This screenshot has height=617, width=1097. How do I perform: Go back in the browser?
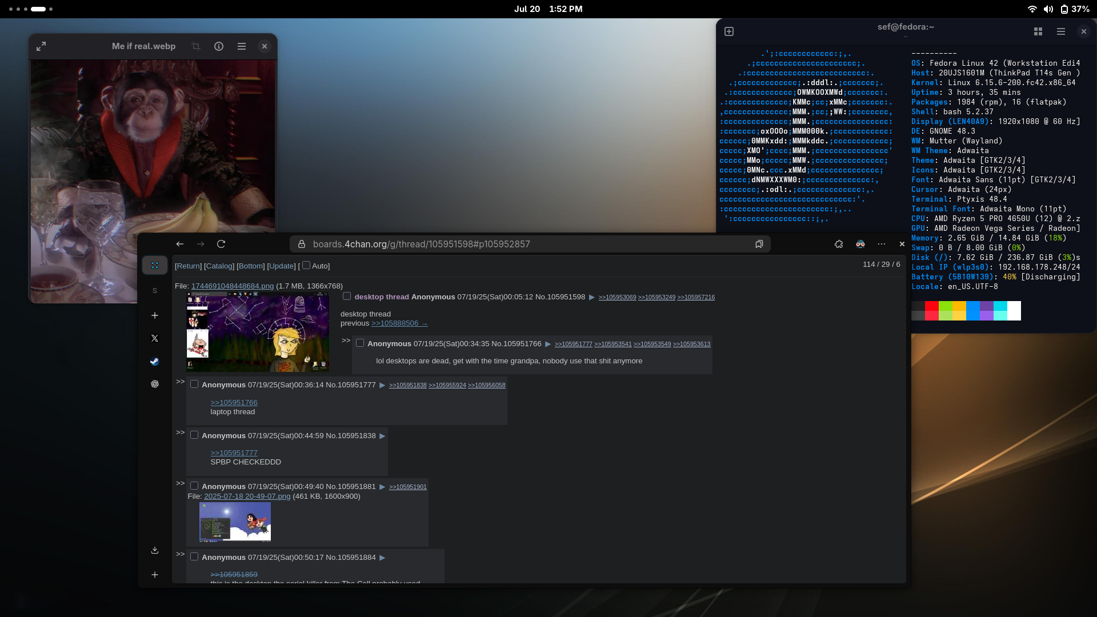[180, 244]
